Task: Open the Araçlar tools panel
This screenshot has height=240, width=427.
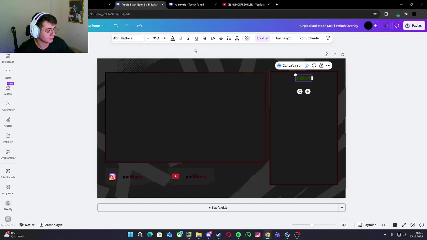Action: (x=8, y=122)
